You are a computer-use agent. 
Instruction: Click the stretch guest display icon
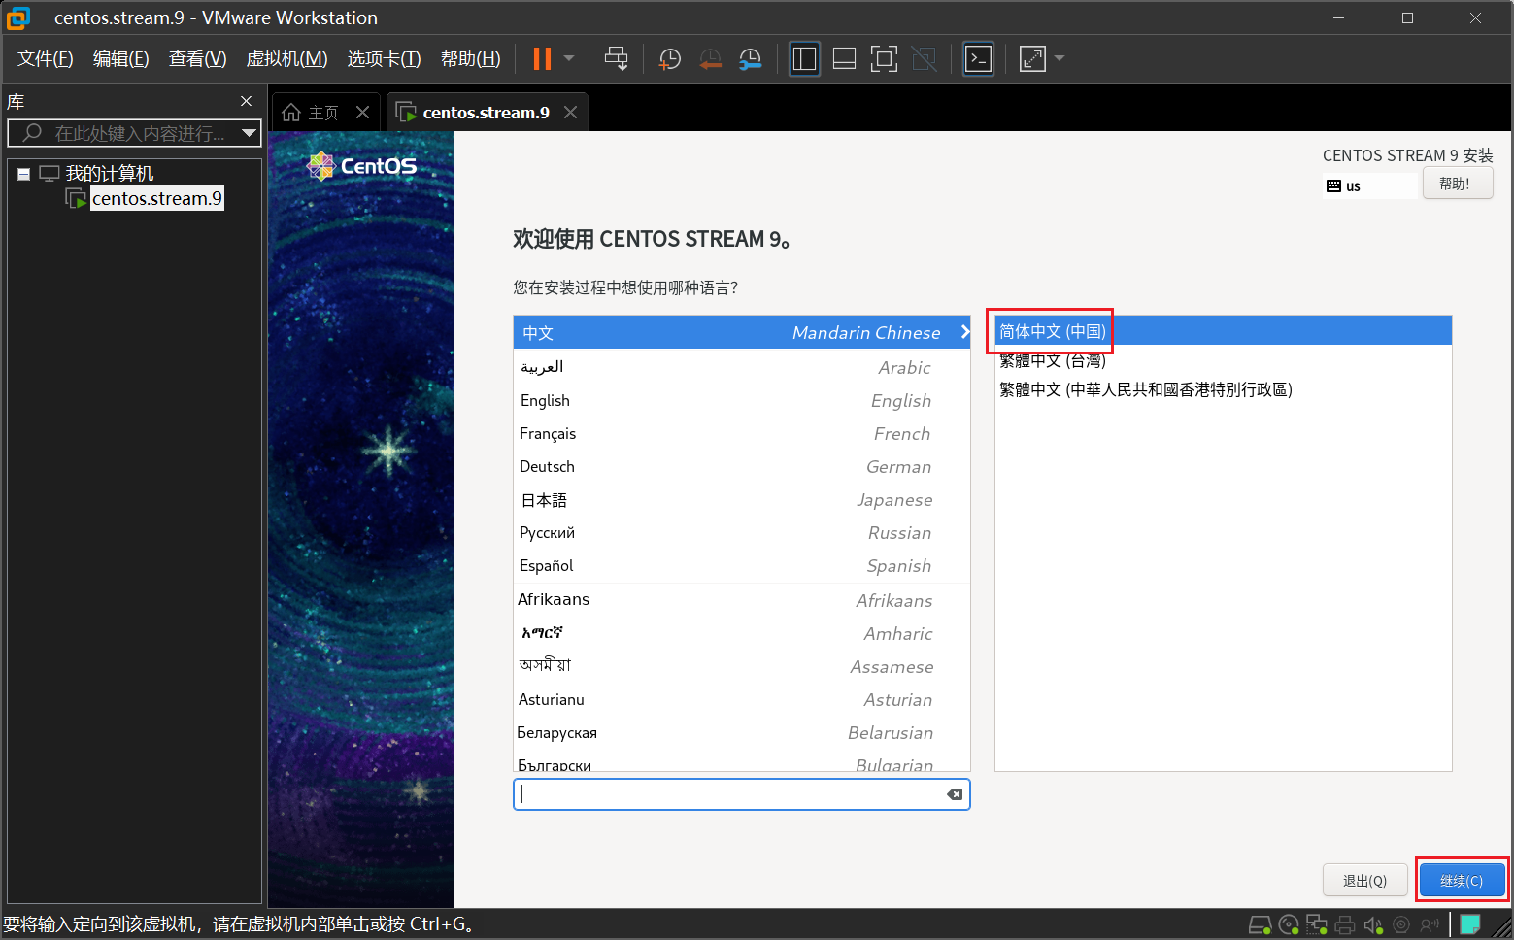pyautogui.click(x=1032, y=58)
